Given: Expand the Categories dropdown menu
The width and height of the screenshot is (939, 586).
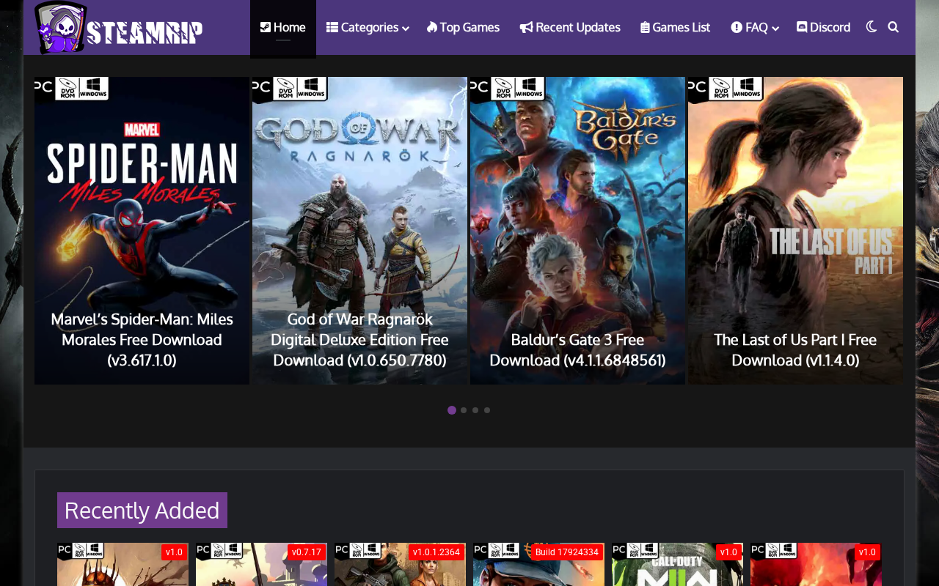Looking at the screenshot, I should (368, 28).
